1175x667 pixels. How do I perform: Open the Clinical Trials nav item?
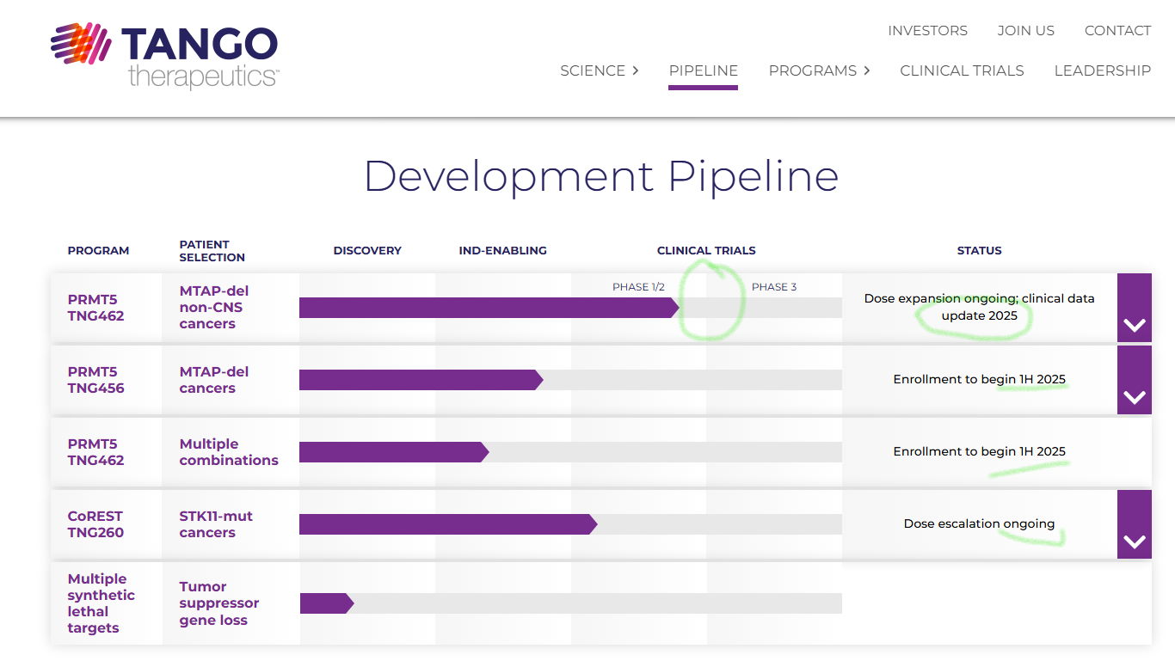pyautogui.click(x=962, y=70)
